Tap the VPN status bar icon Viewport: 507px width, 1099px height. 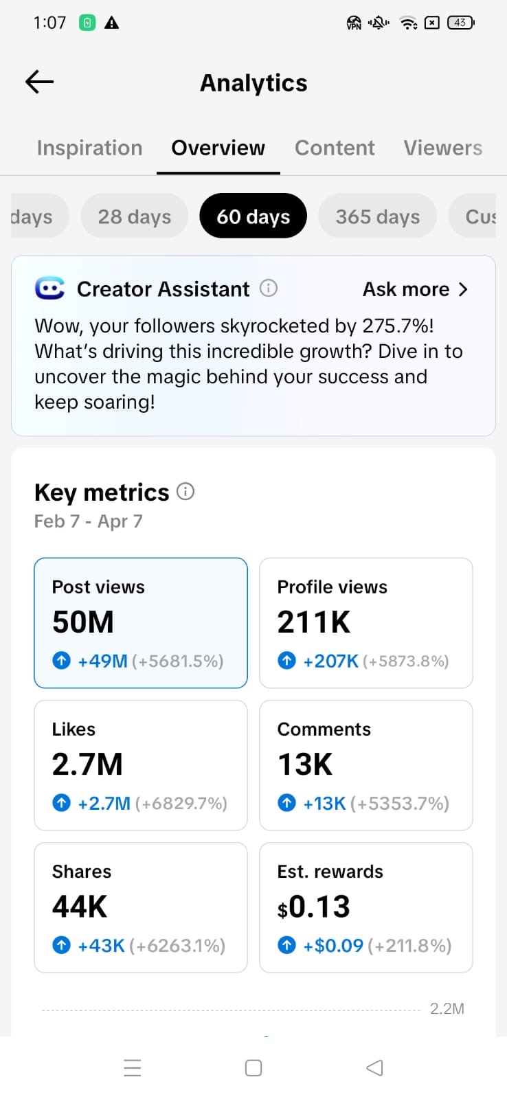[x=354, y=23]
